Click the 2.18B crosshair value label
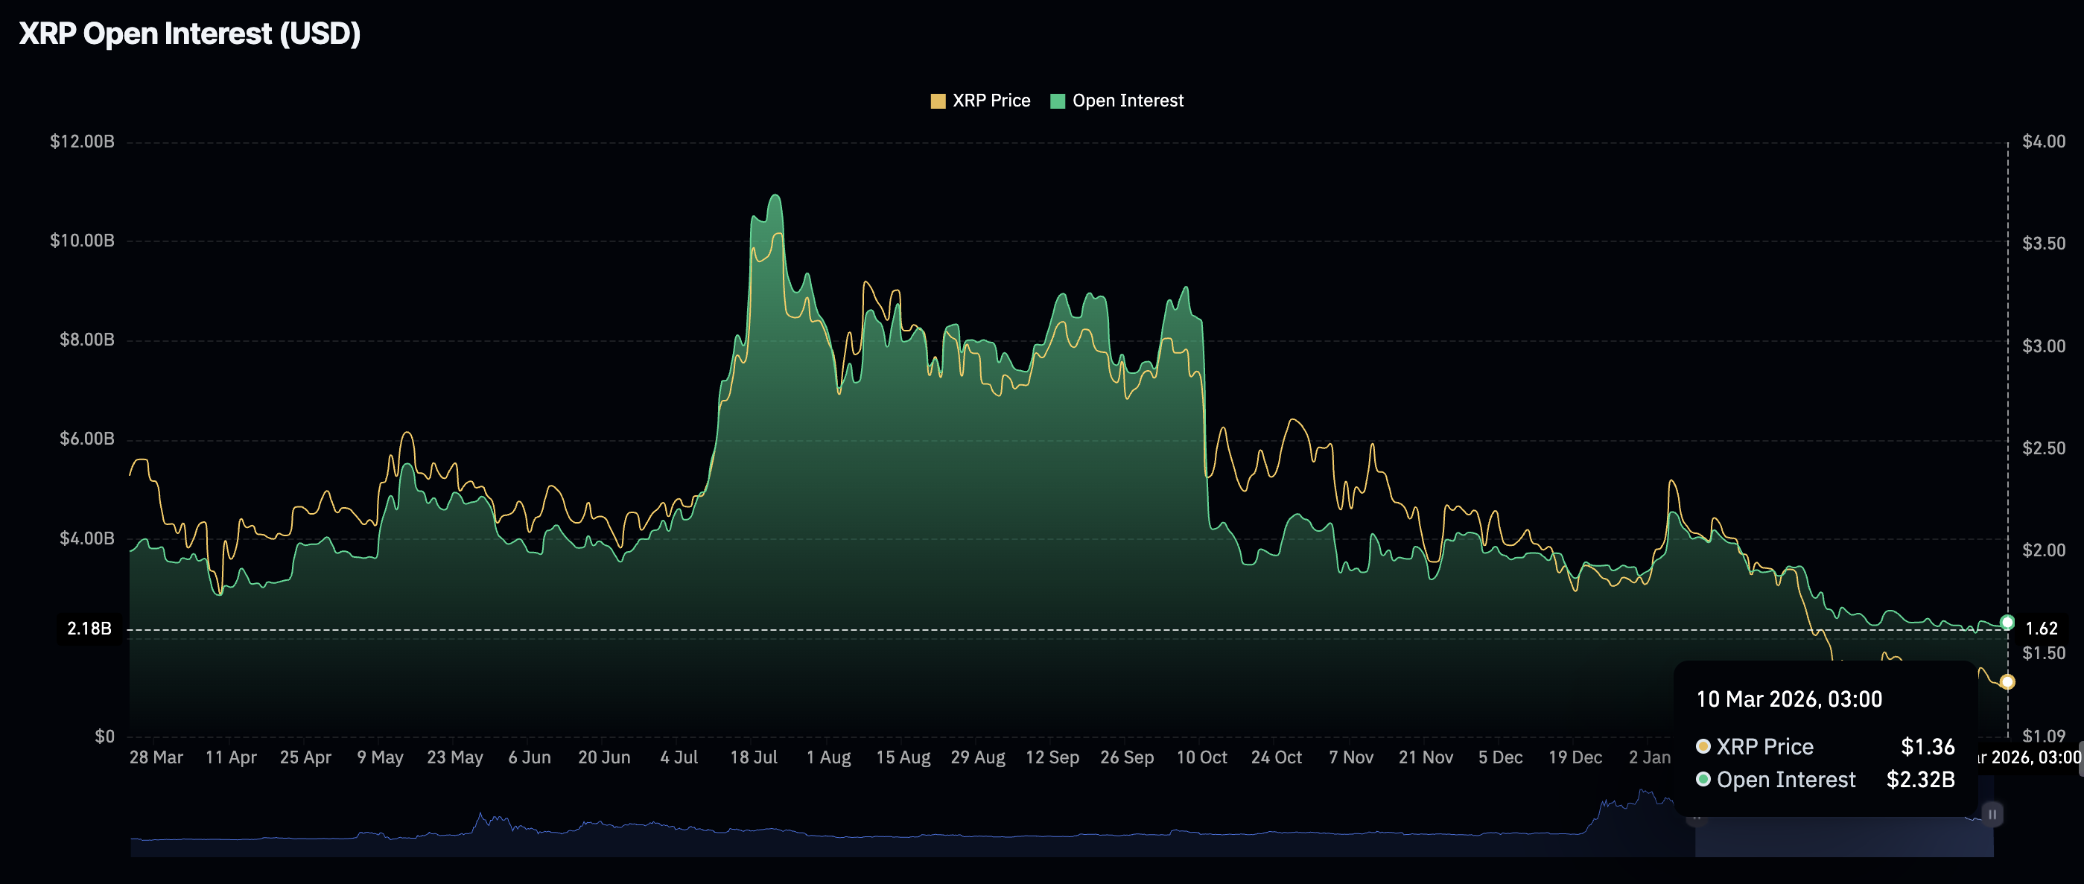 coord(89,629)
